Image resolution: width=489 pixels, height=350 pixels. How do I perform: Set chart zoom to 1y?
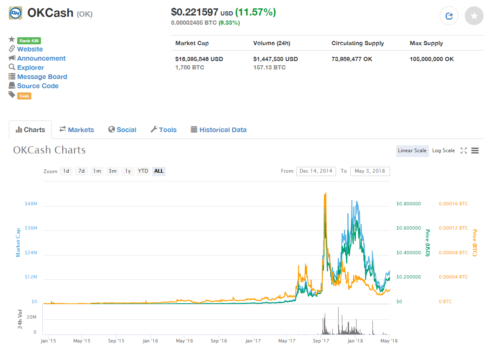click(x=128, y=171)
